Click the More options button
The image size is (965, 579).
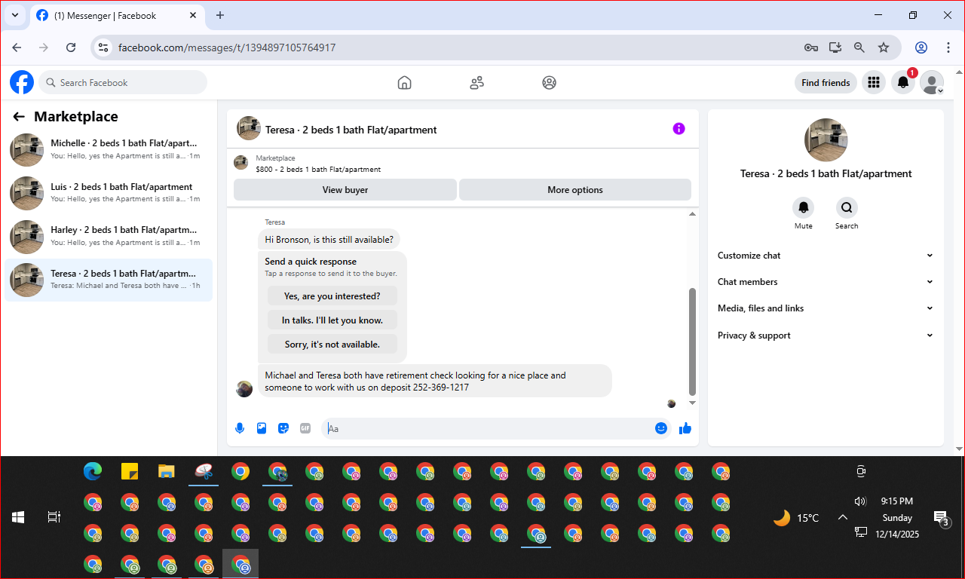point(575,190)
